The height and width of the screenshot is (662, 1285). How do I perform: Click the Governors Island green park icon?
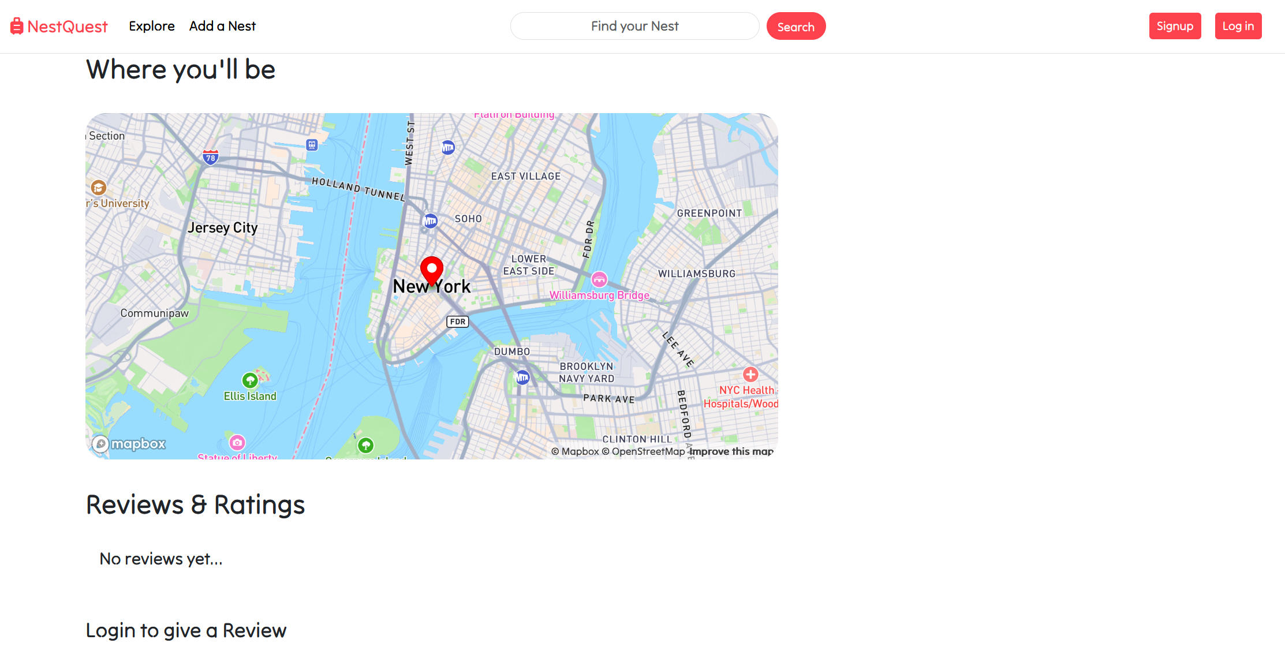pyautogui.click(x=366, y=445)
